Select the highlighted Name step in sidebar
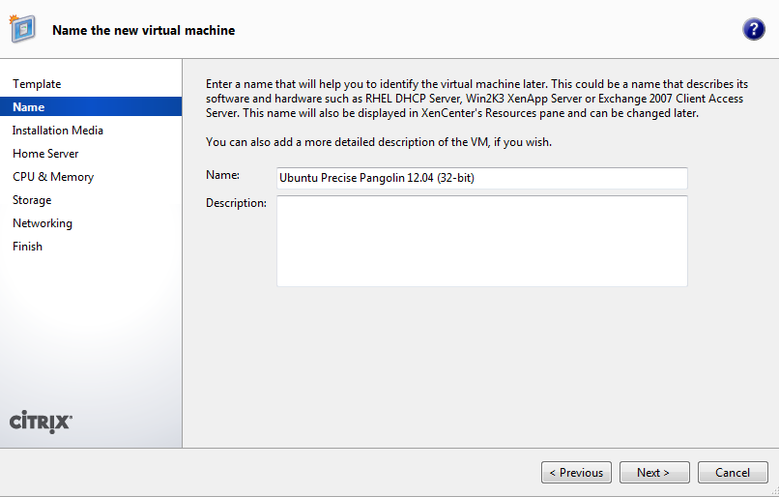The image size is (779, 497). point(29,107)
